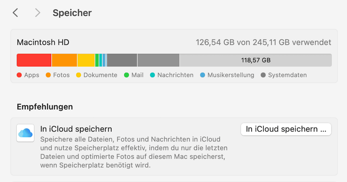The image size is (347, 182).
Task: Go back using the left chevron
Action: pos(15,13)
